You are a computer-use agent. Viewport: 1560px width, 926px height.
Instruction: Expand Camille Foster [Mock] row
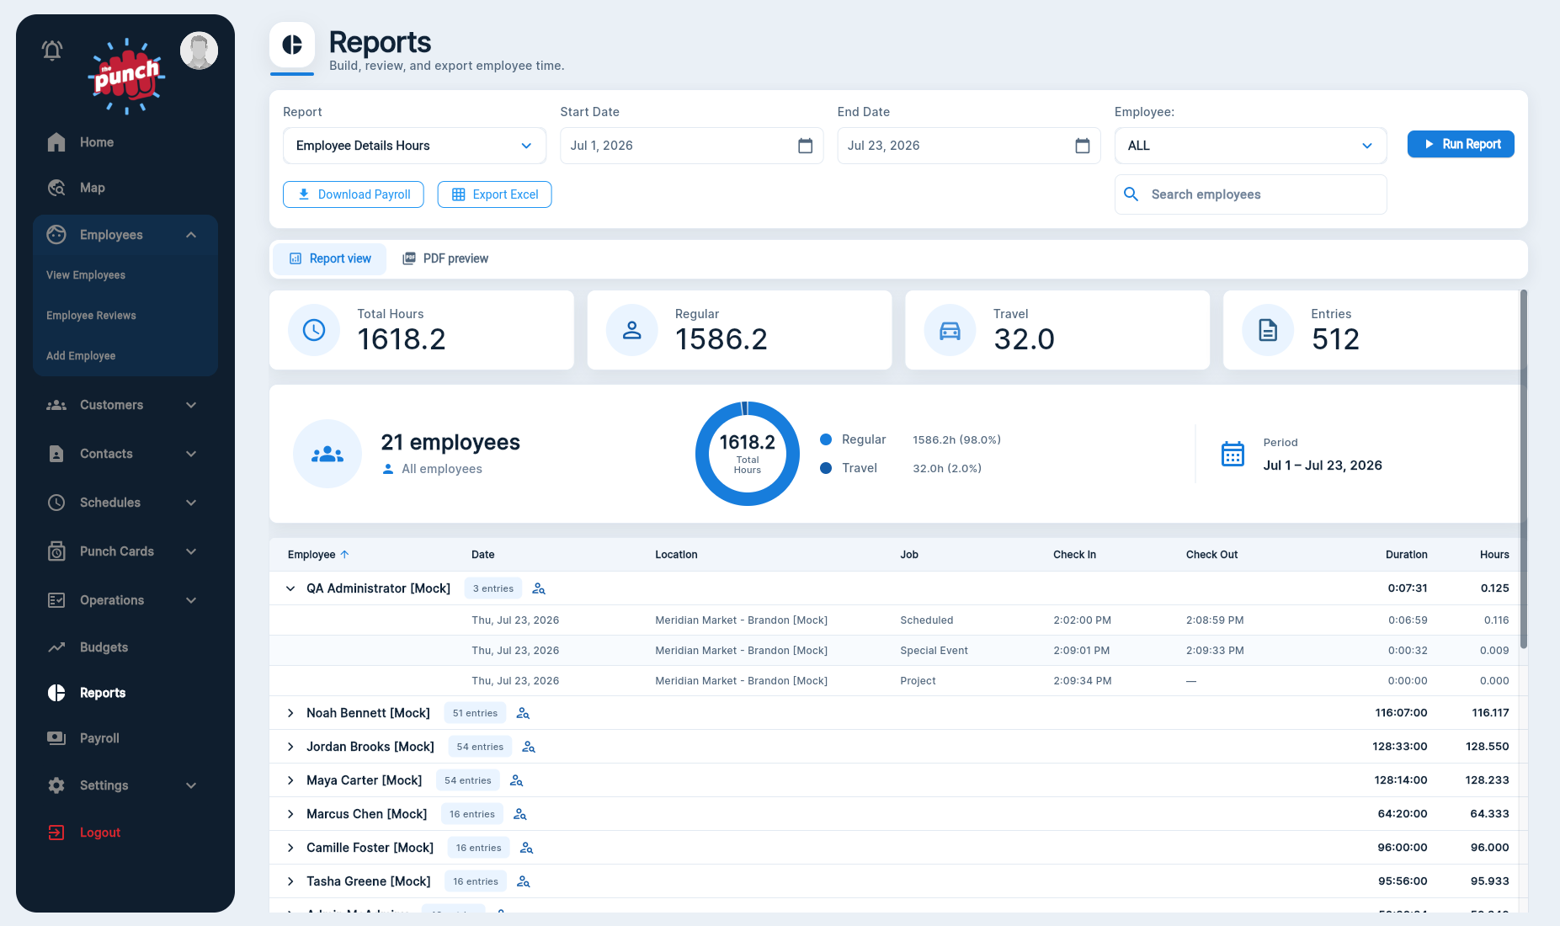(290, 848)
